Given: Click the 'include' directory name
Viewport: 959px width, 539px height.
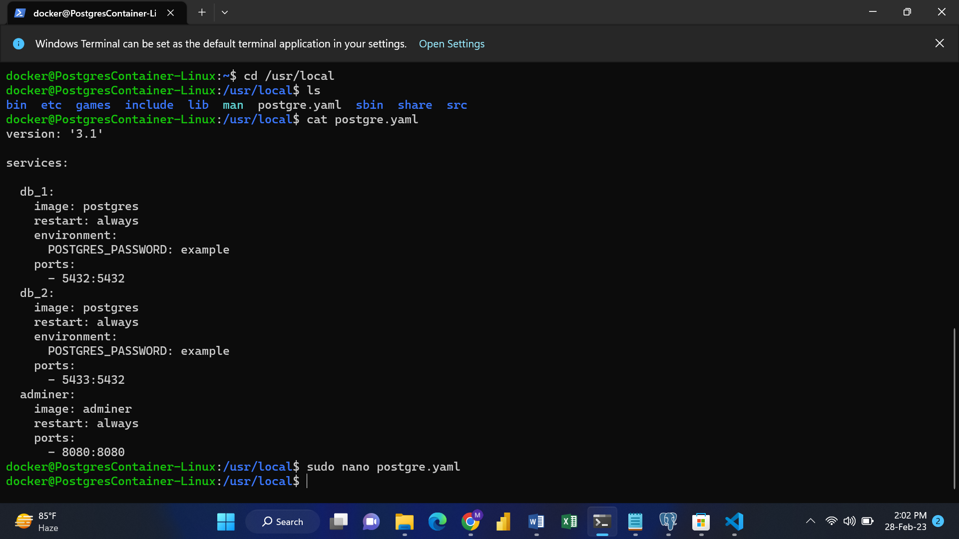Looking at the screenshot, I should point(149,105).
